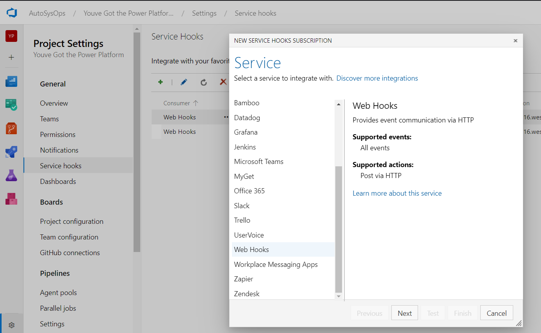Screen dimensions: 541x333
Task: Open Azure Test Plans flask icon
Action: 11,175
